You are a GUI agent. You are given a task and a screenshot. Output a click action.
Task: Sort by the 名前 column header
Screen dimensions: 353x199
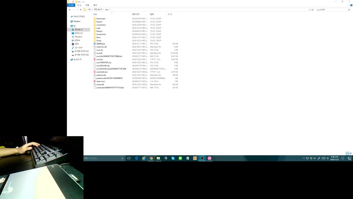[95, 14]
